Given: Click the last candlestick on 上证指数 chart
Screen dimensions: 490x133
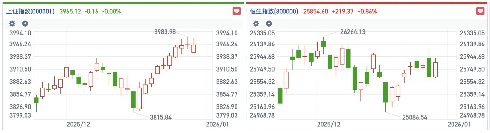Looking at the screenshot, I should pyautogui.click(x=194, y=49).
